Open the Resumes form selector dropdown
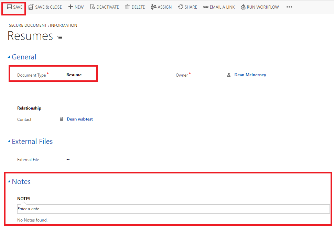The height and width of the screenshot is (238, 334). point(60,37)
